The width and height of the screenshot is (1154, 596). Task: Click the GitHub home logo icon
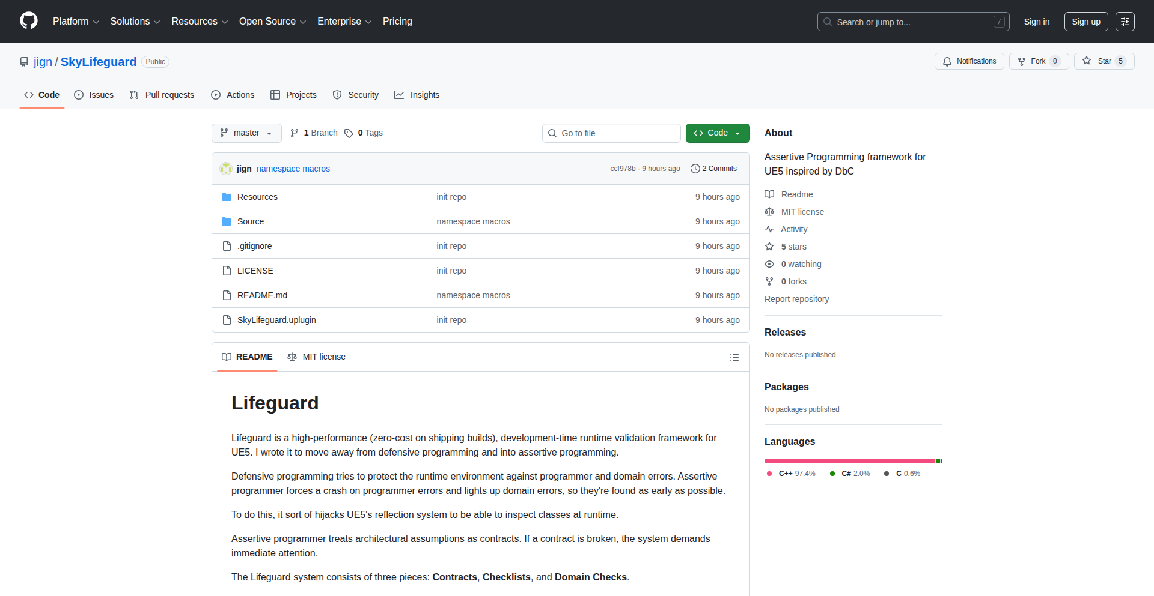[28, 21]
